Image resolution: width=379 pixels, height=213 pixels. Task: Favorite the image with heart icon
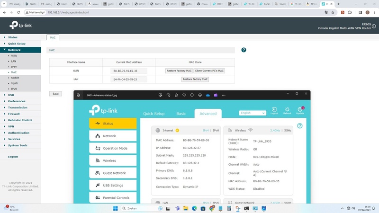click(184, 95)
